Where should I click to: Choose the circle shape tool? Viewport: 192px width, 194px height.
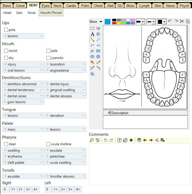98,57
